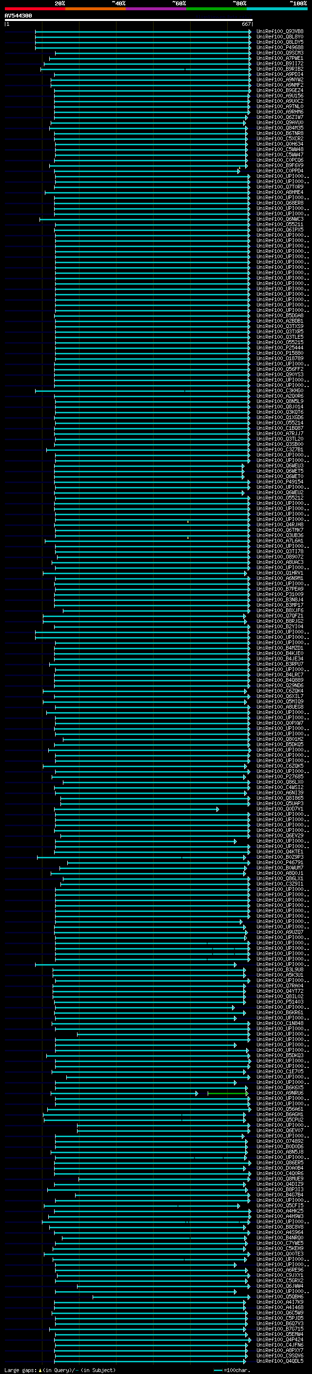Select hit label UniRef100_O18789
The height and width of the screenshot is (1374, 312).
pos(280,358)
